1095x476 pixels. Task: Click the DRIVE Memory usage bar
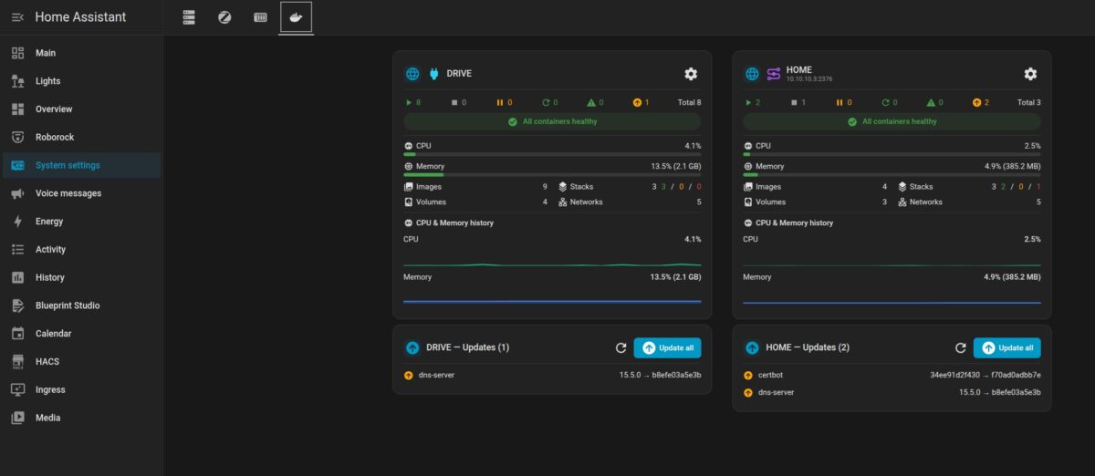click(552, 175)
